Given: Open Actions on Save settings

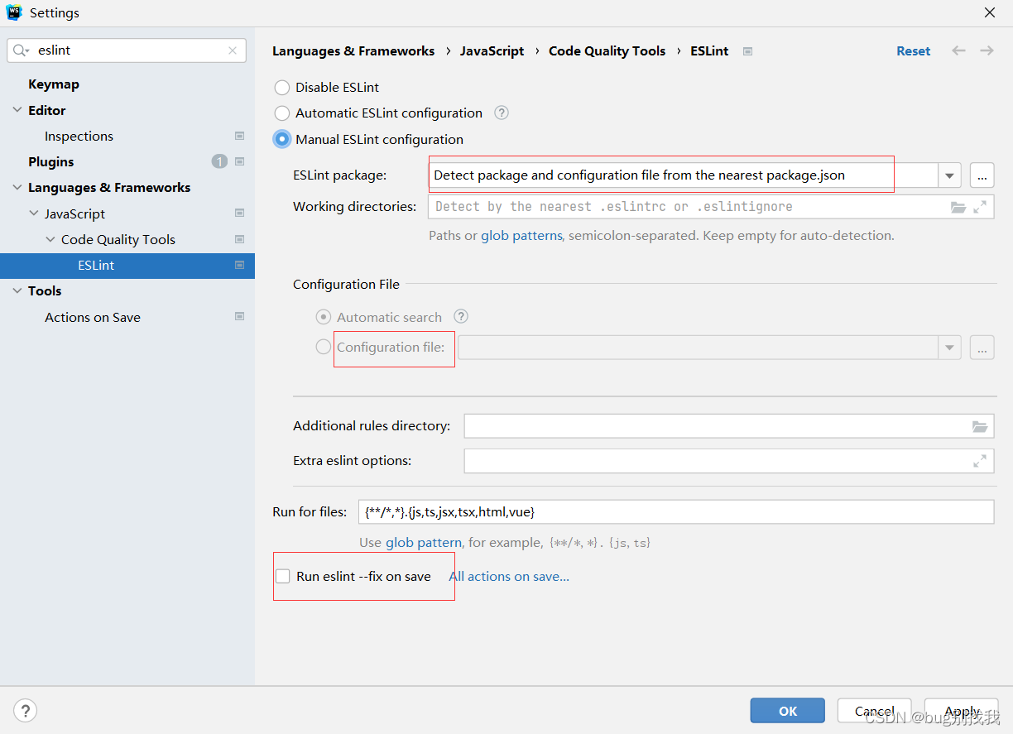Looking at the screenshot, I should coord(93,317).
